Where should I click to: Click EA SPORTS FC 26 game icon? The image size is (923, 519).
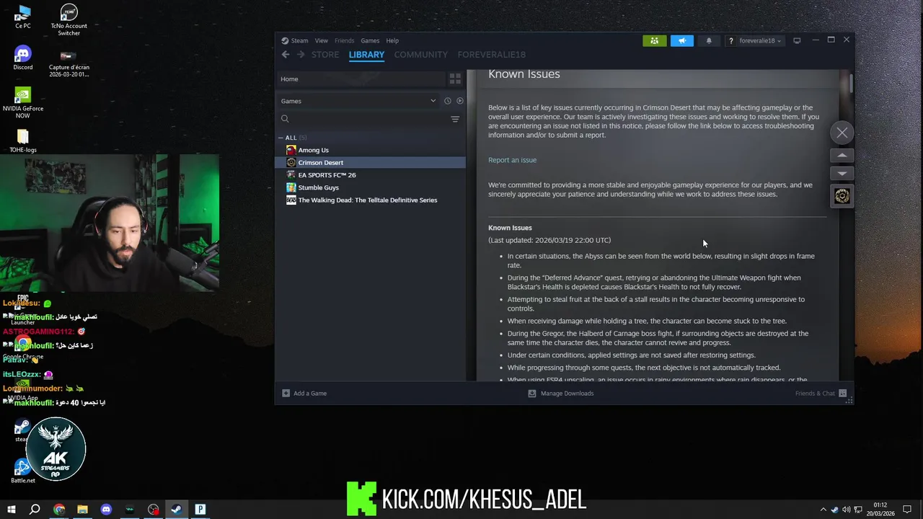pos(291,175)
